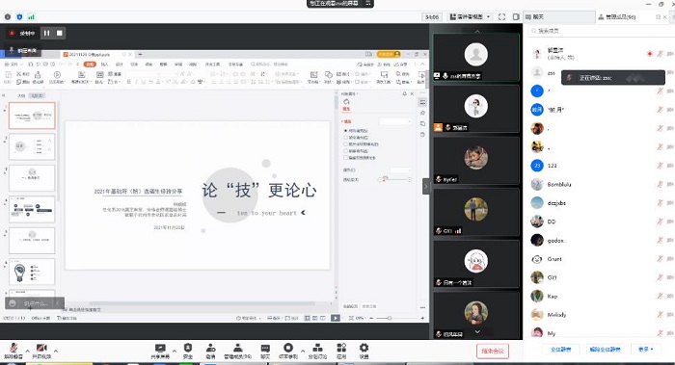
Task: Click the 全体静音 mute all button
Action: (x=561, y=349)
